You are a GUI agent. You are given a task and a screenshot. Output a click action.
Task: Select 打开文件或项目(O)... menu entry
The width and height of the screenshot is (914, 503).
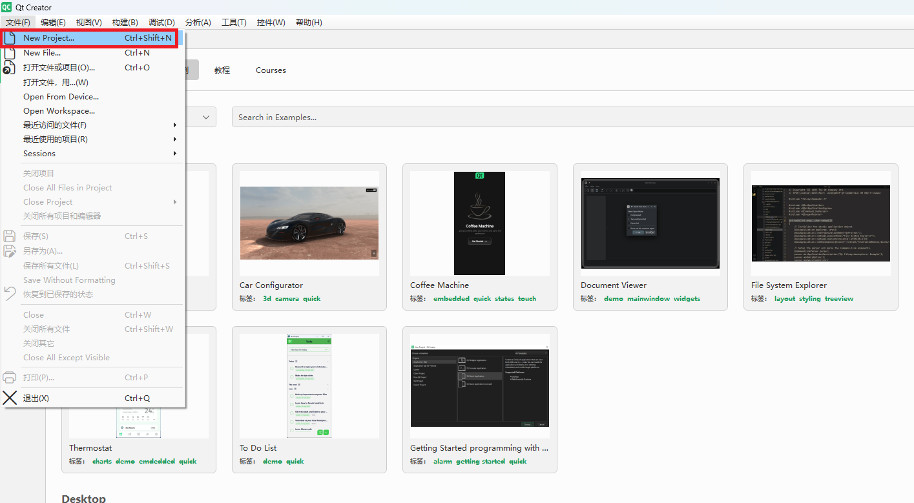pyautogui.click(x=93, y=67)
